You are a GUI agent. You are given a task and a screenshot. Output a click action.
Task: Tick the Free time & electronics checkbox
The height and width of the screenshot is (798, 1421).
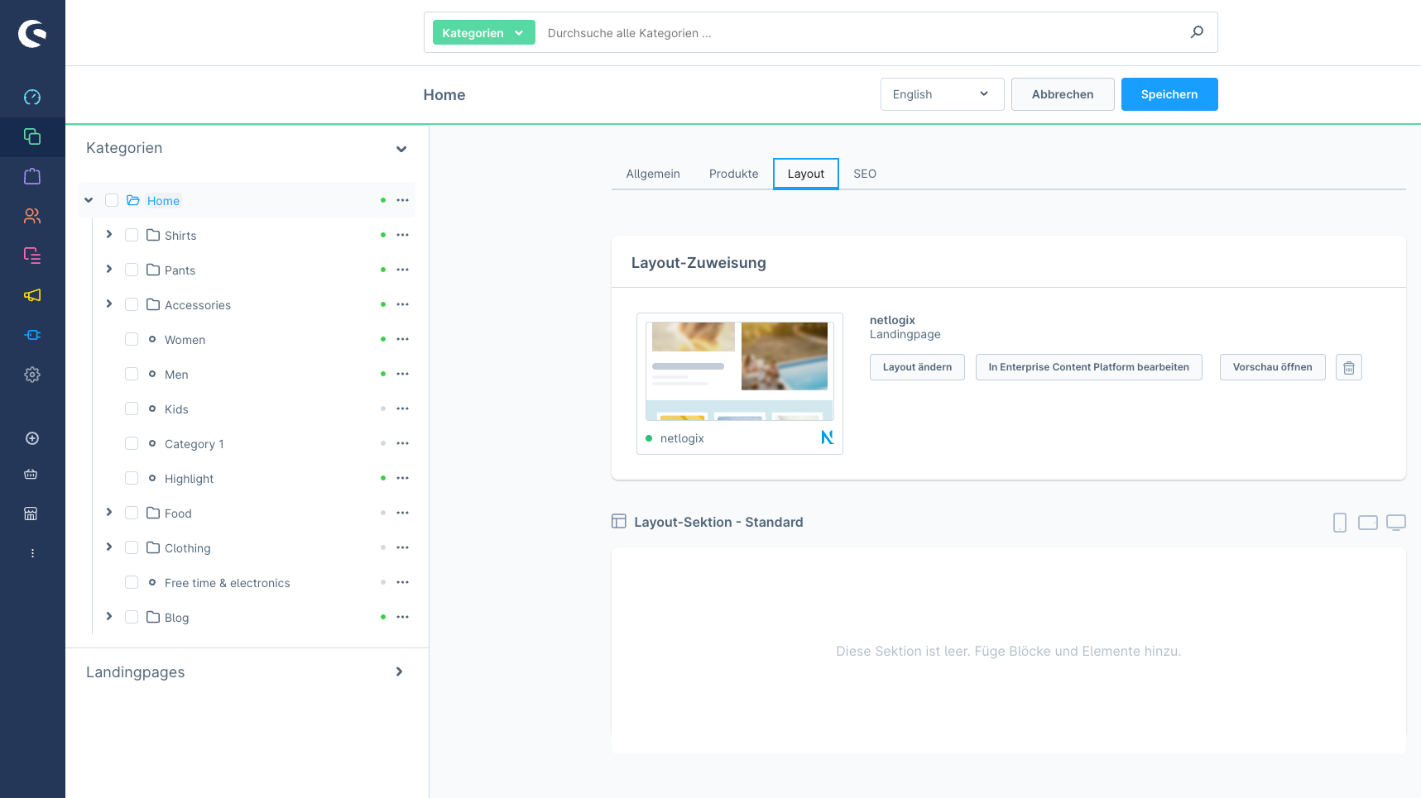tap(132, 582)
